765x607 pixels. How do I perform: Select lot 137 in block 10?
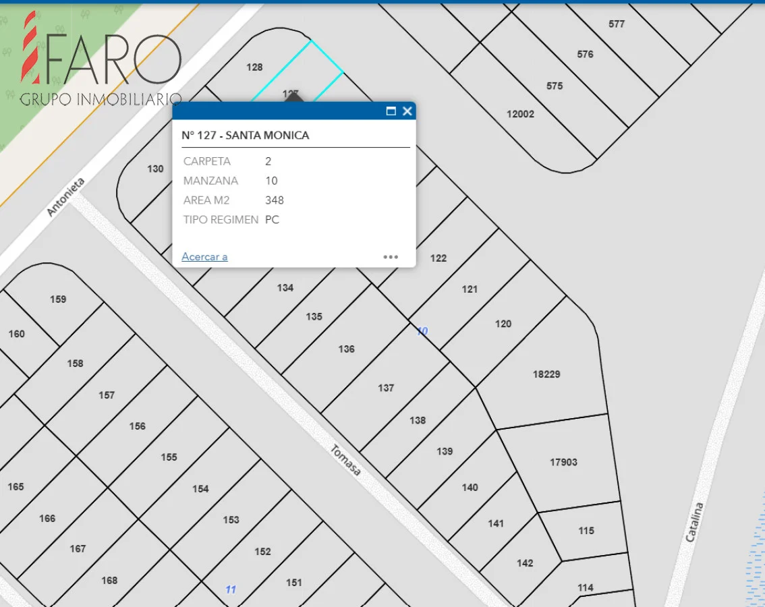386,388
